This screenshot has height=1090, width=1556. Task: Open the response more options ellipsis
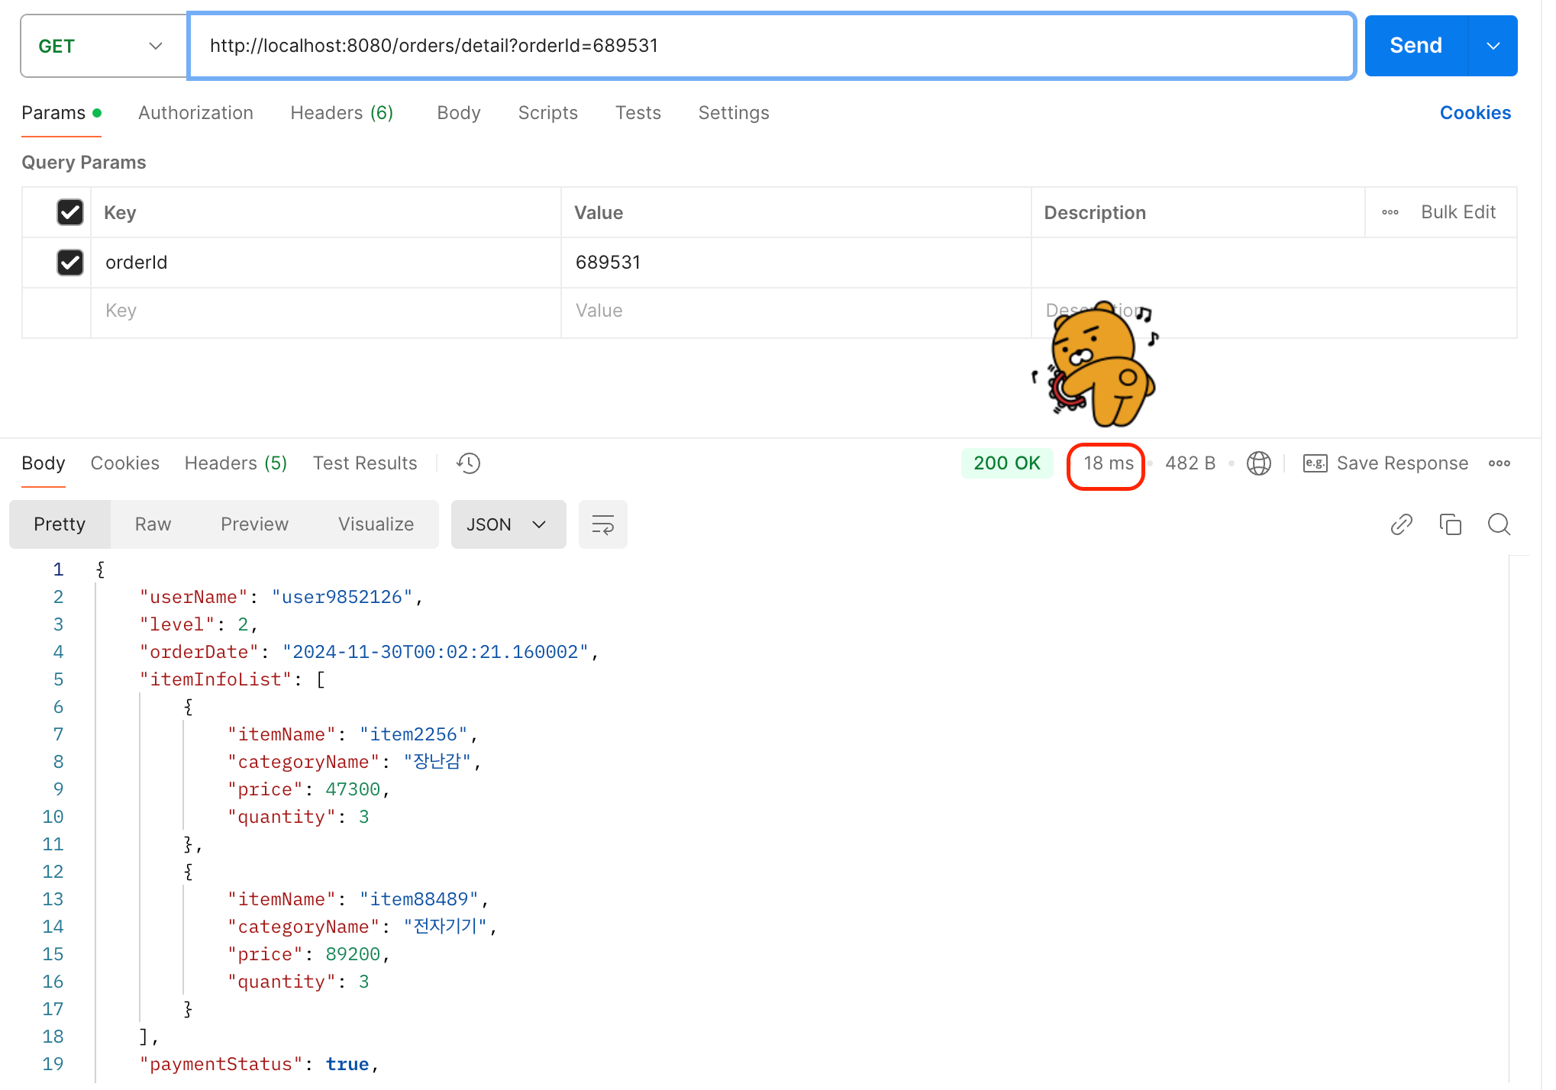[1499, 463]
